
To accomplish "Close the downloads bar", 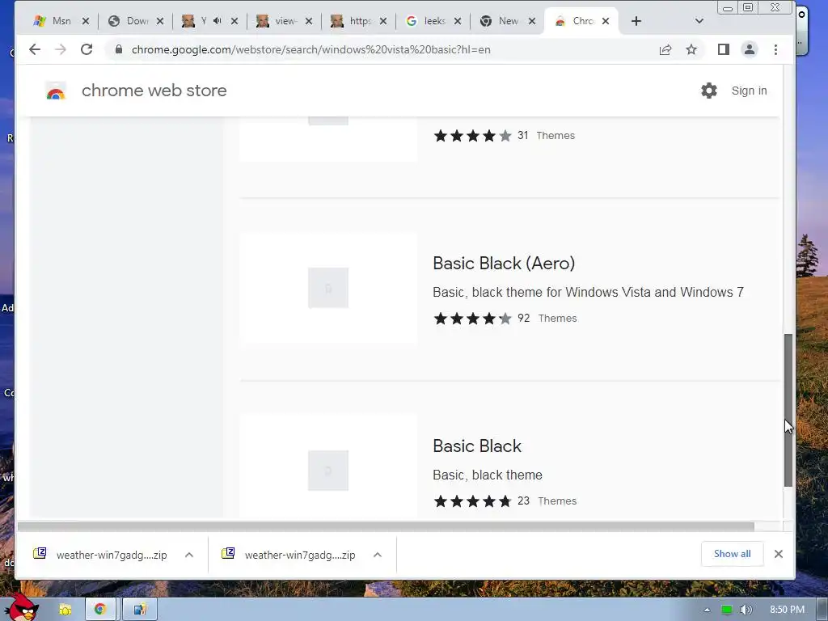I will [x=779, y=554].
